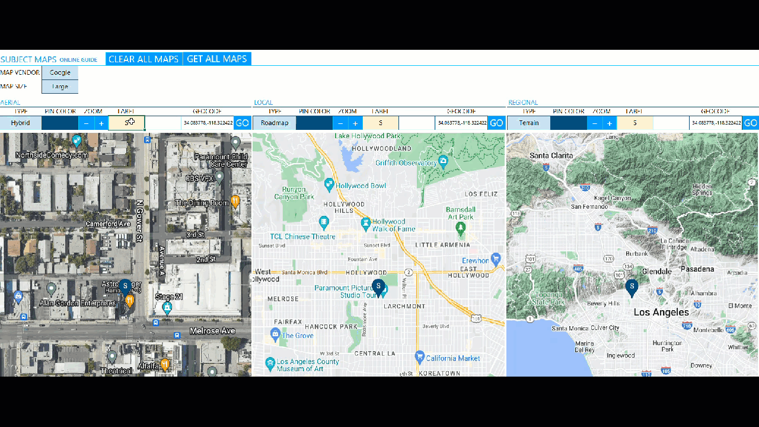The width and height of the screenshot is (759, 427).
Task: Click the S subject pin on aerial map
Action: point(125,287)
